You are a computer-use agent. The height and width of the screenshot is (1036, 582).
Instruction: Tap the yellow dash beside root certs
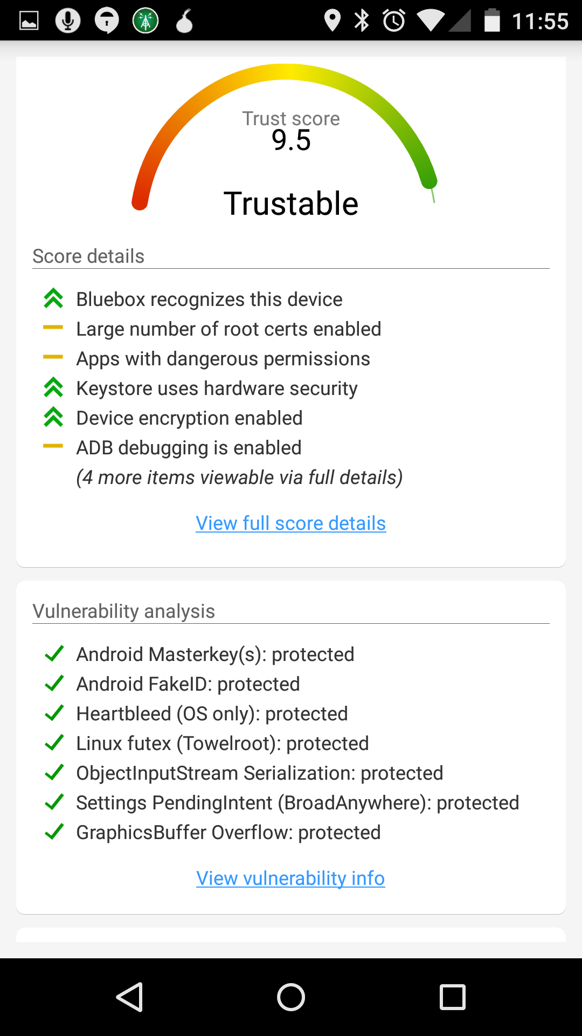[53, 328]
